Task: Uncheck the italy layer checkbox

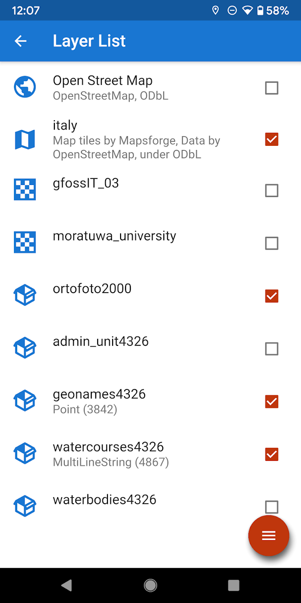Action: pos(271,139)
